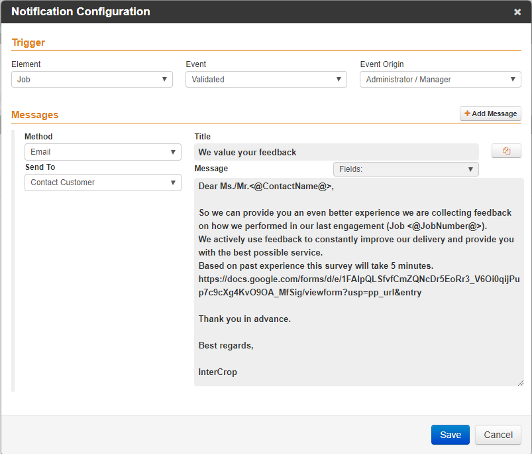The image size is (532, 454).
Task: Click the Add Message button
Action: (490, 113)
